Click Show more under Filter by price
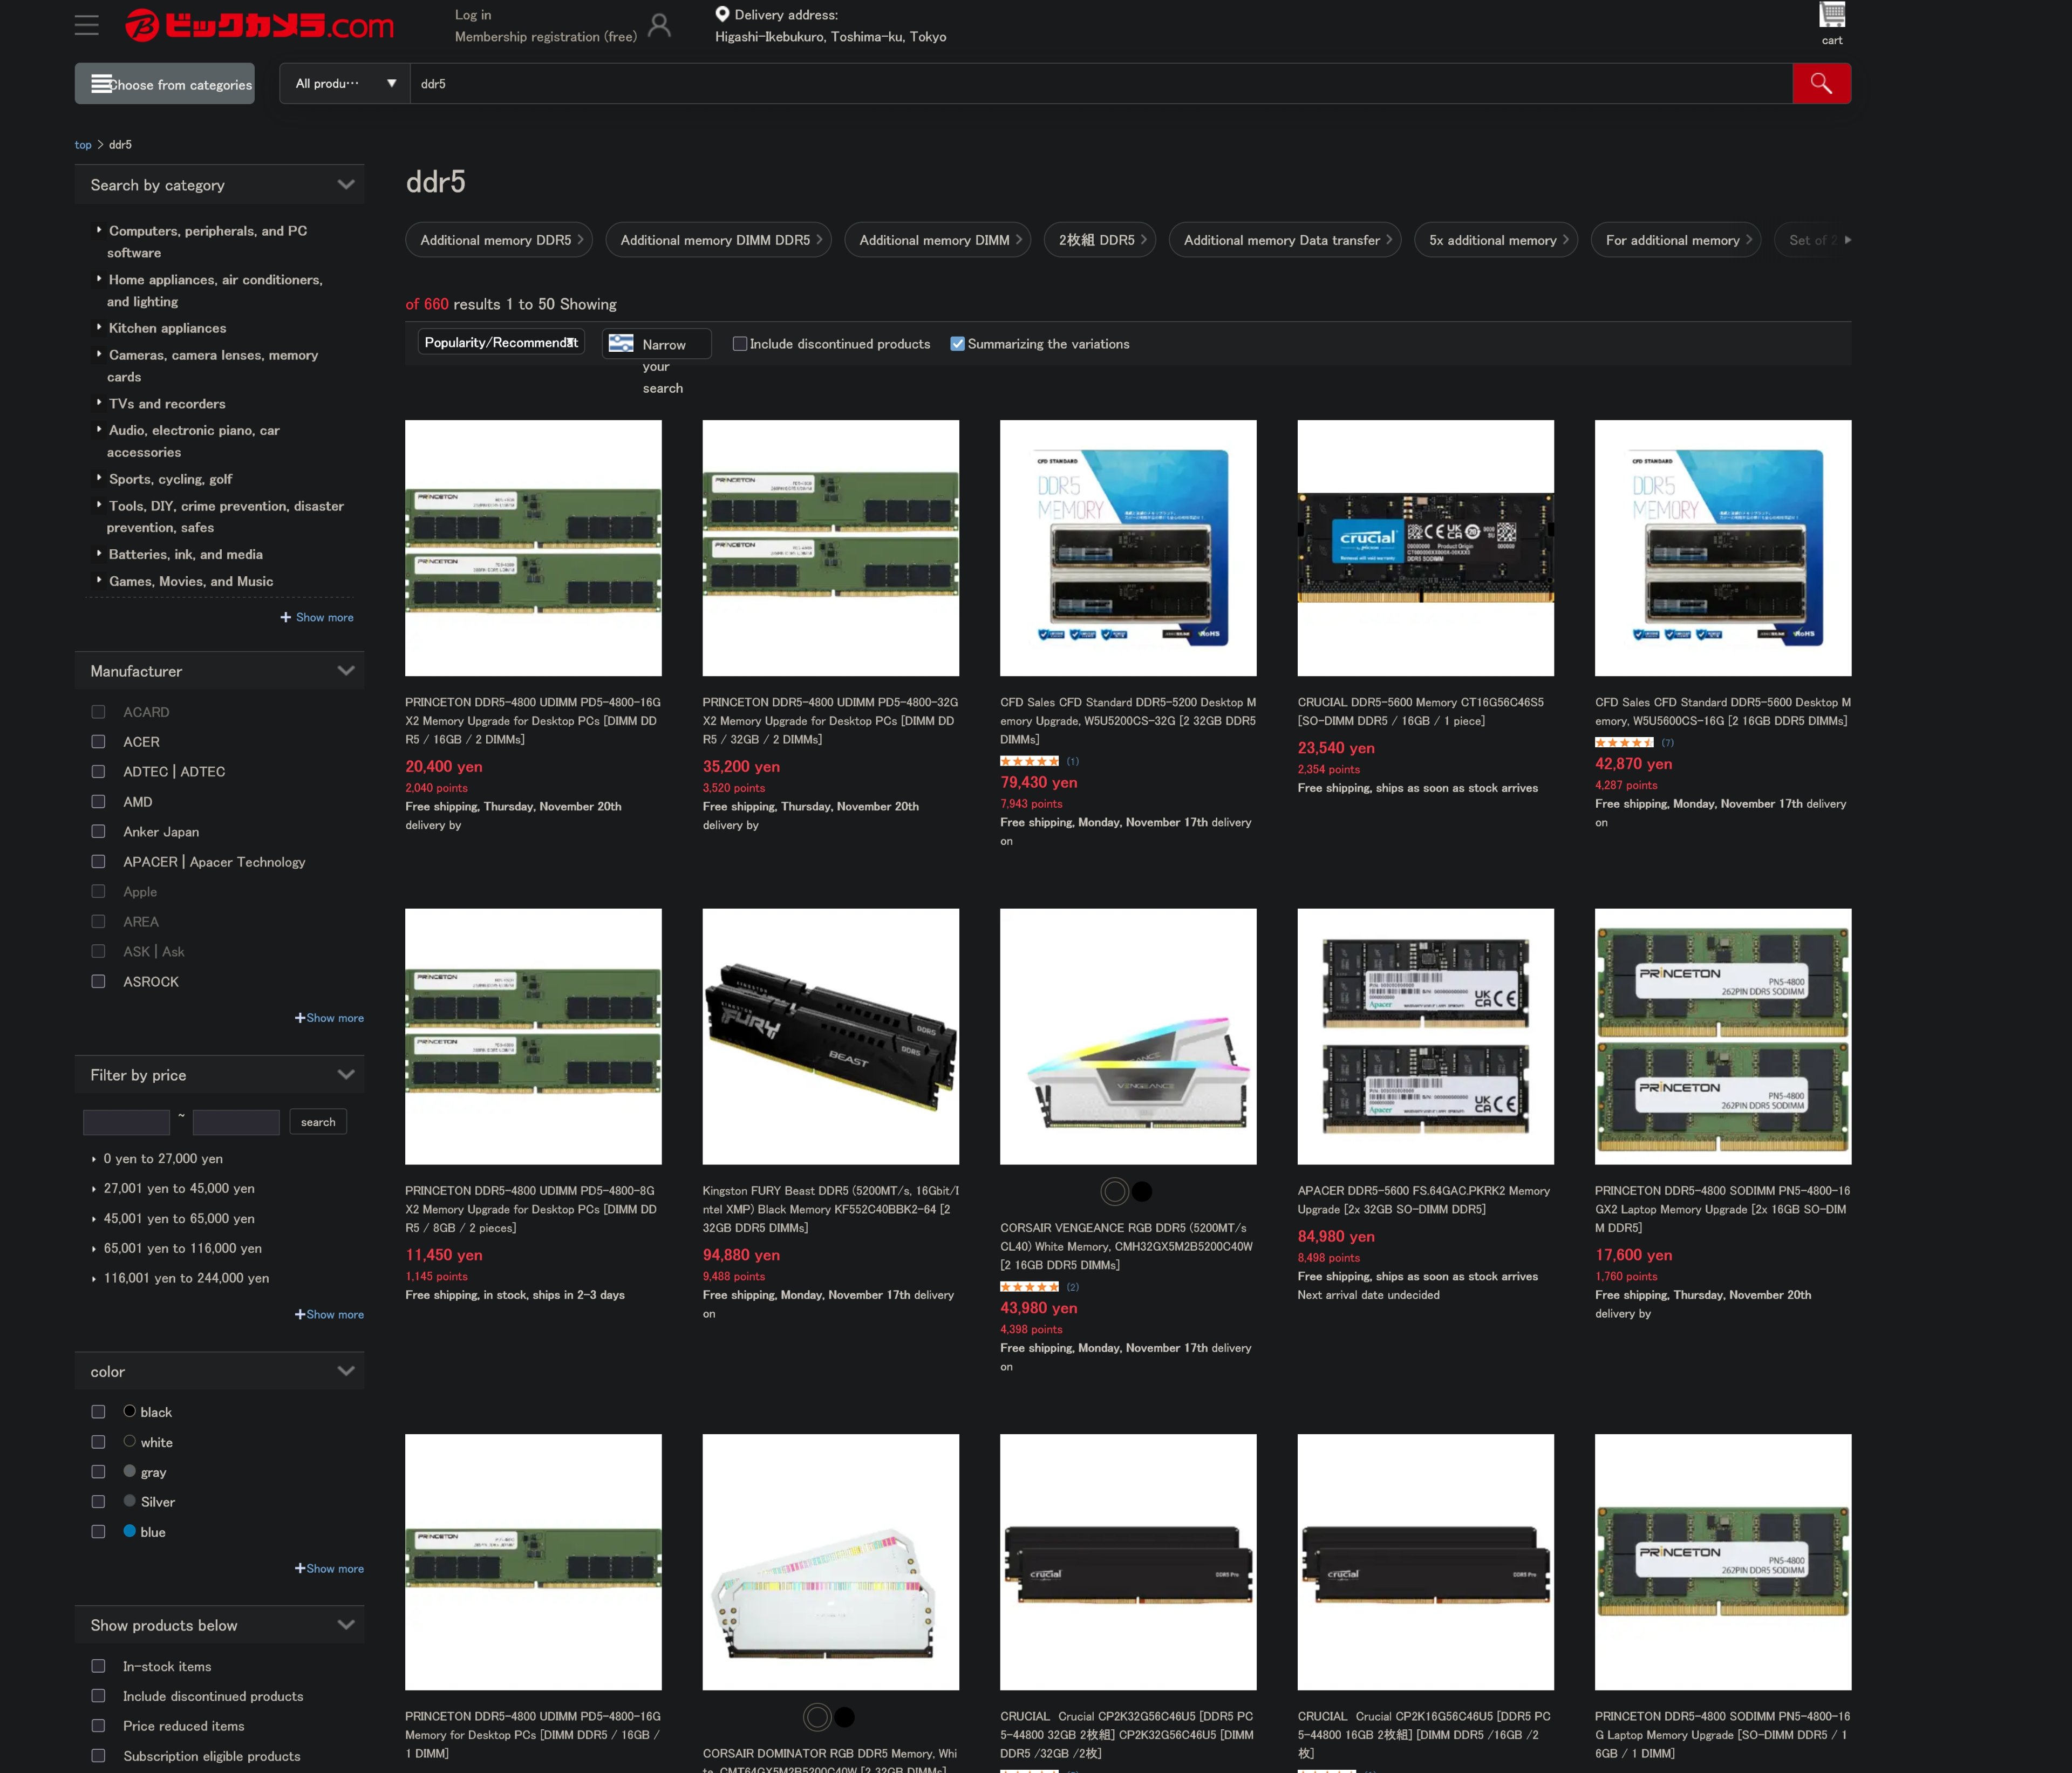The width and height of the screenshot is (2072, 1773). point(329,1314)
